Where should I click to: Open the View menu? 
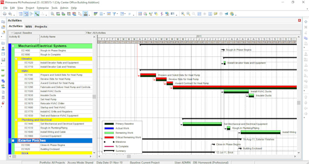pos(20,8)
